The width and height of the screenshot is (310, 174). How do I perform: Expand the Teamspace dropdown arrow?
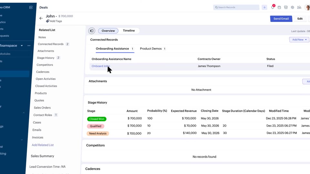(x=22, y=46)
